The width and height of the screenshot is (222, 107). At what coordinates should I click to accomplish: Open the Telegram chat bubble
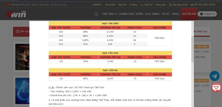pyautogui.click(x=215, y=76)
